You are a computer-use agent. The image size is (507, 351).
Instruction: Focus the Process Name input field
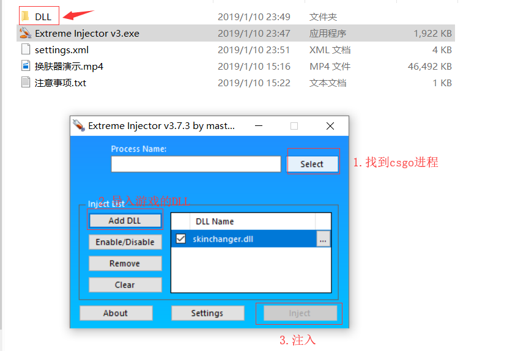[196, 164]
